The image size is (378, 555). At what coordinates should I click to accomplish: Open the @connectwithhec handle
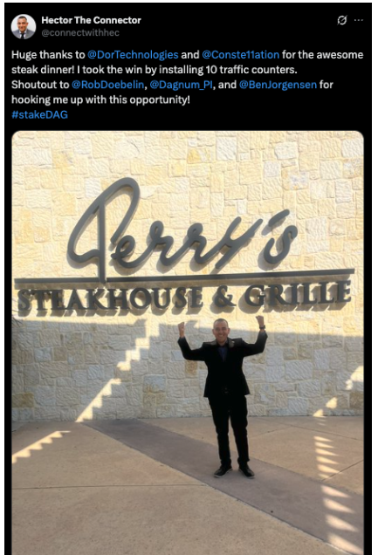pos(80,32)
